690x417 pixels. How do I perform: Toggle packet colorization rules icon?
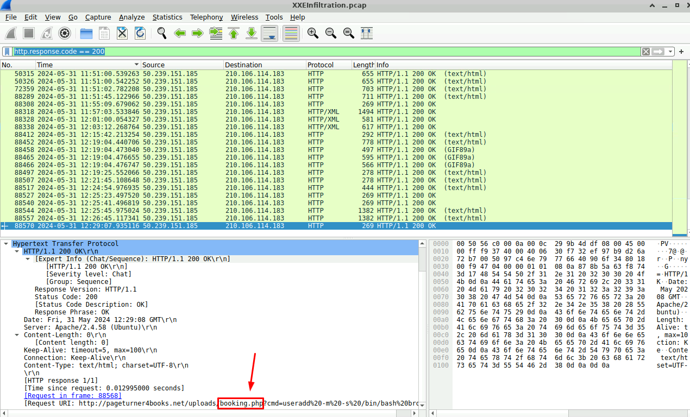pos(291,33)
